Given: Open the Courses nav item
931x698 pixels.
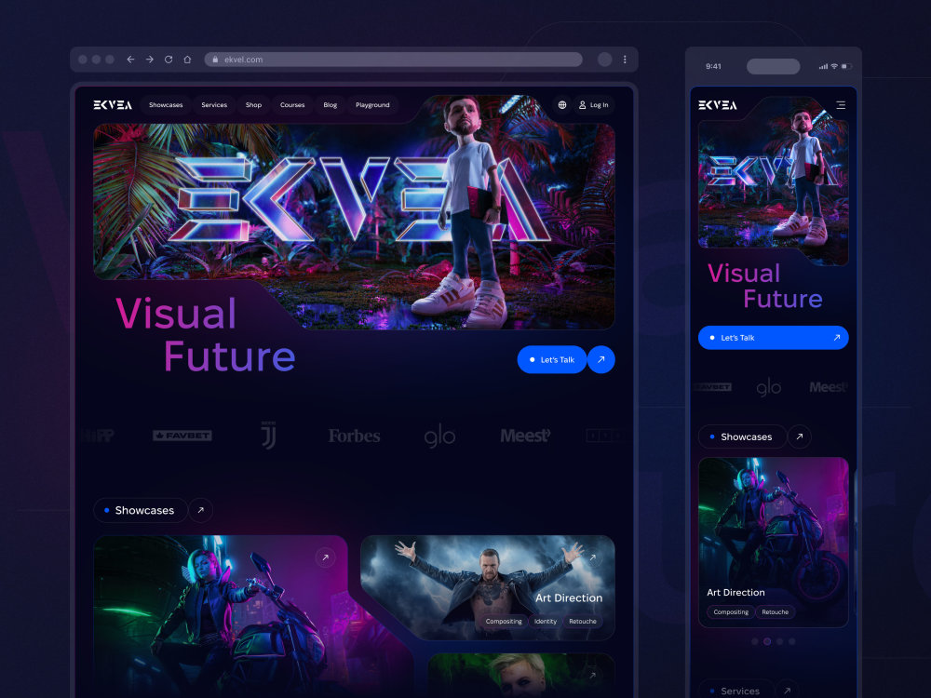Looking at the screenshot, I should pos(292,105).
